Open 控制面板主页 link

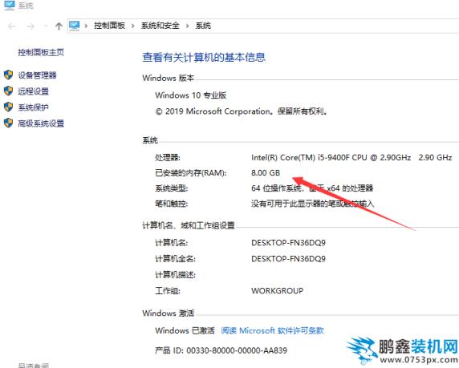point(41,53)
